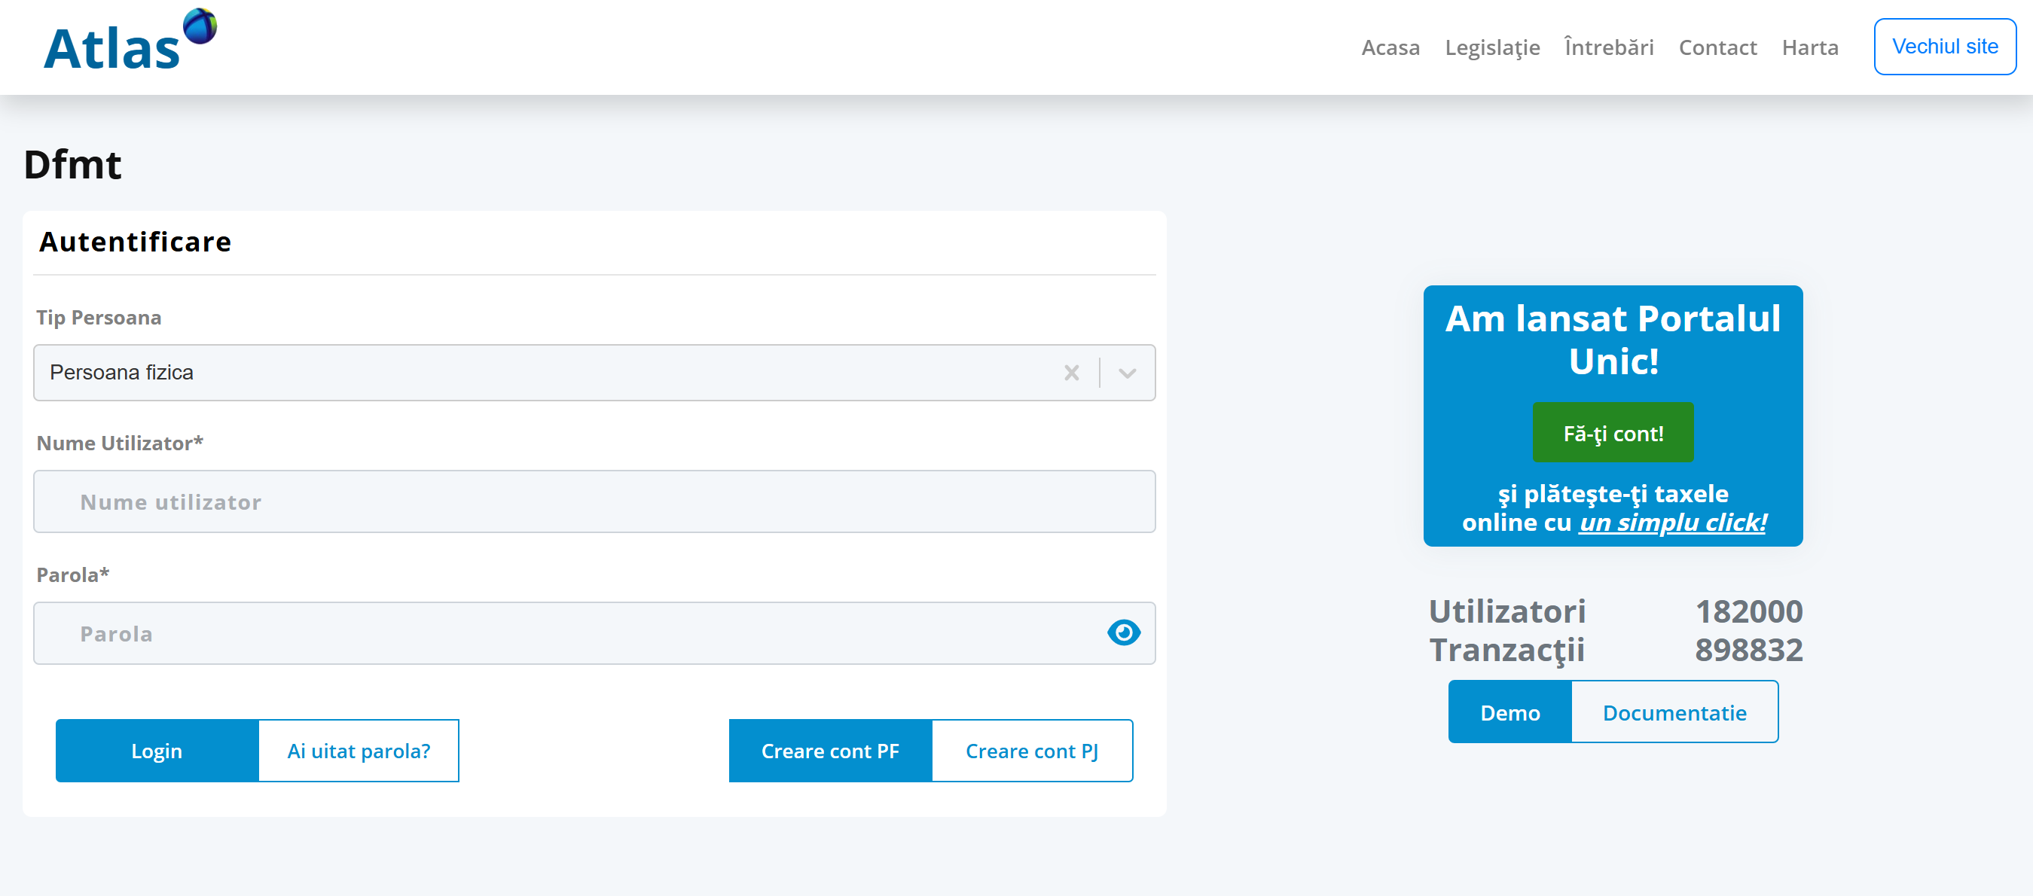Click the Vechiul site button
Viewport: 2033px width, 896px height.
[x=1945, y=47]
